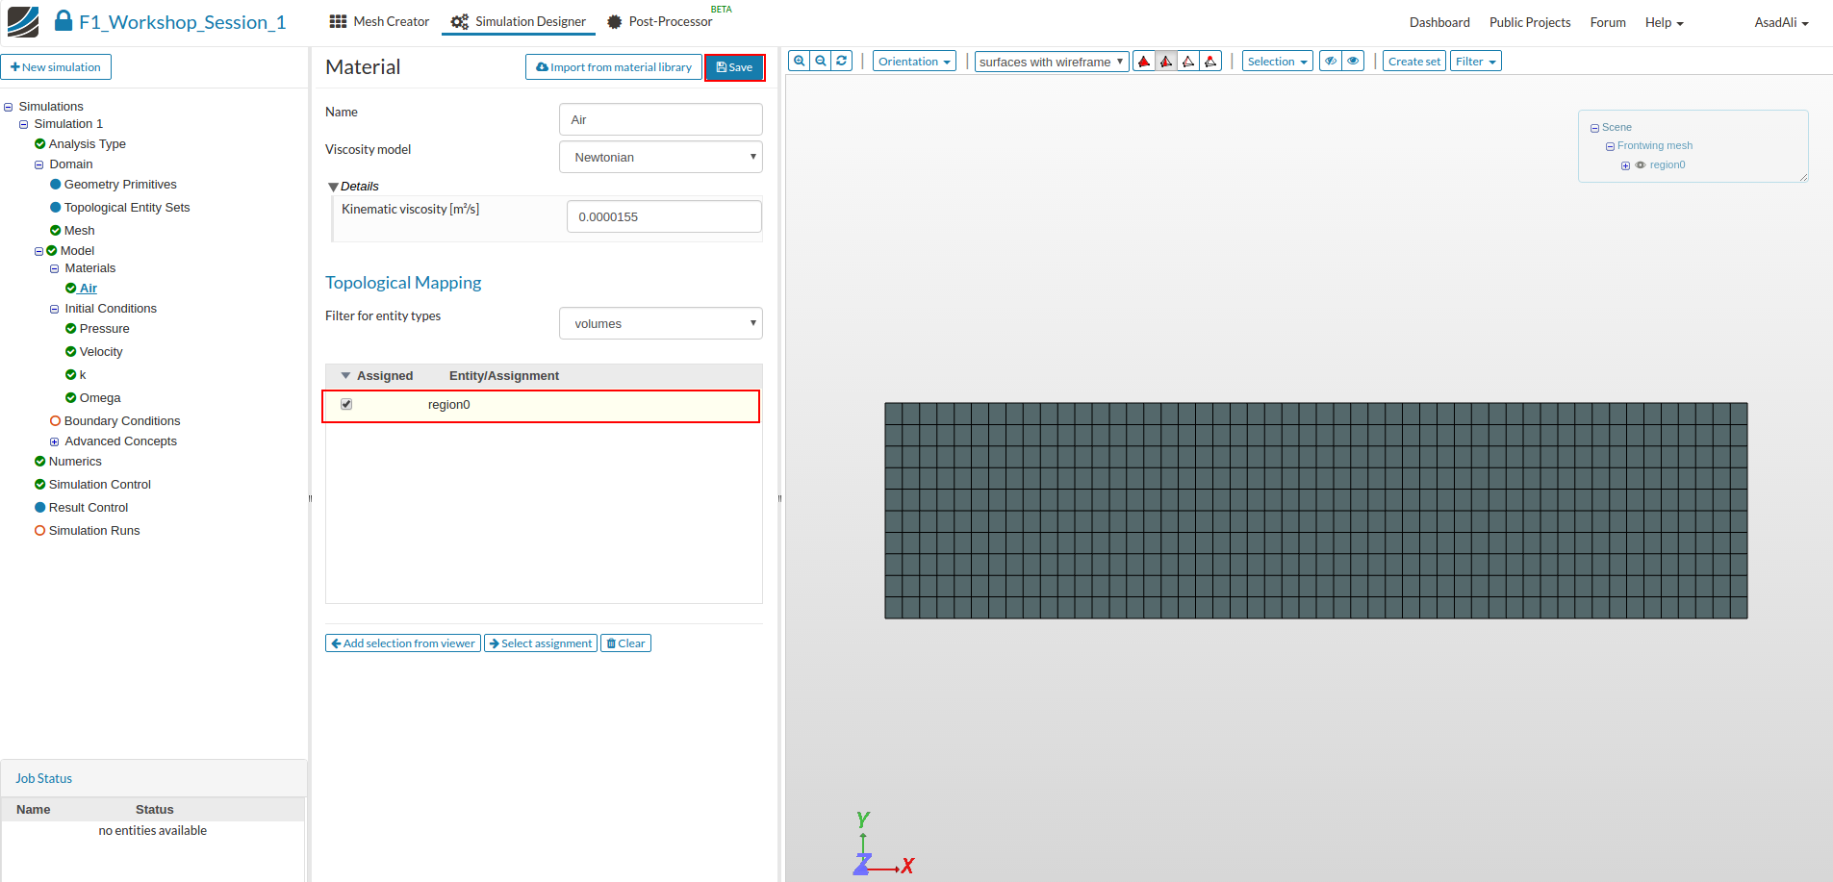Open the Viscosity model dropdown

point(660,157)
